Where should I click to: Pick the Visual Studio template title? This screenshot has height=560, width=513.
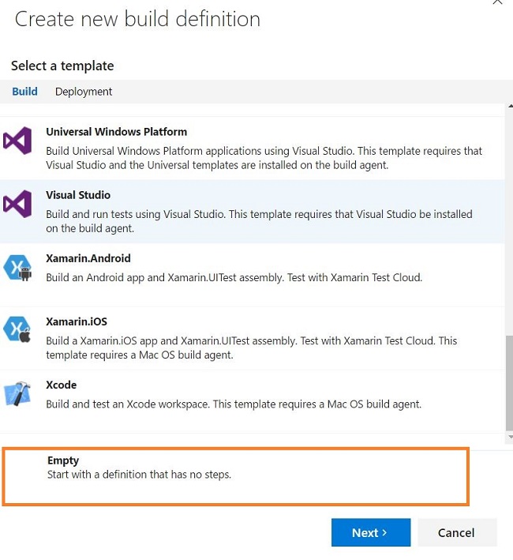click(x=78, y=195)
